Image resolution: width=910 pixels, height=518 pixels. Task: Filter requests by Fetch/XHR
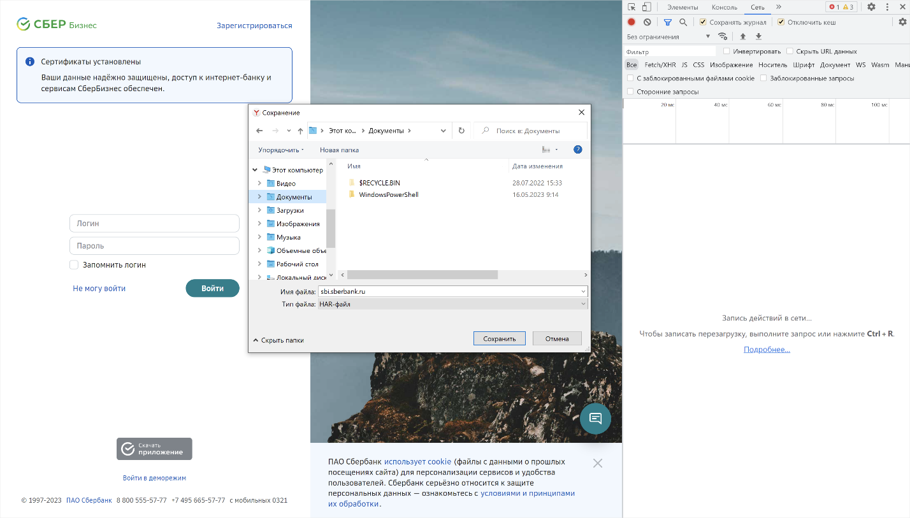click(660, 64)
